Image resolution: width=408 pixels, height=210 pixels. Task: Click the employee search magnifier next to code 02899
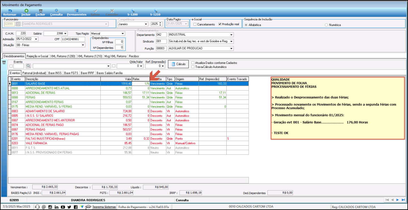tap(18, 24)
